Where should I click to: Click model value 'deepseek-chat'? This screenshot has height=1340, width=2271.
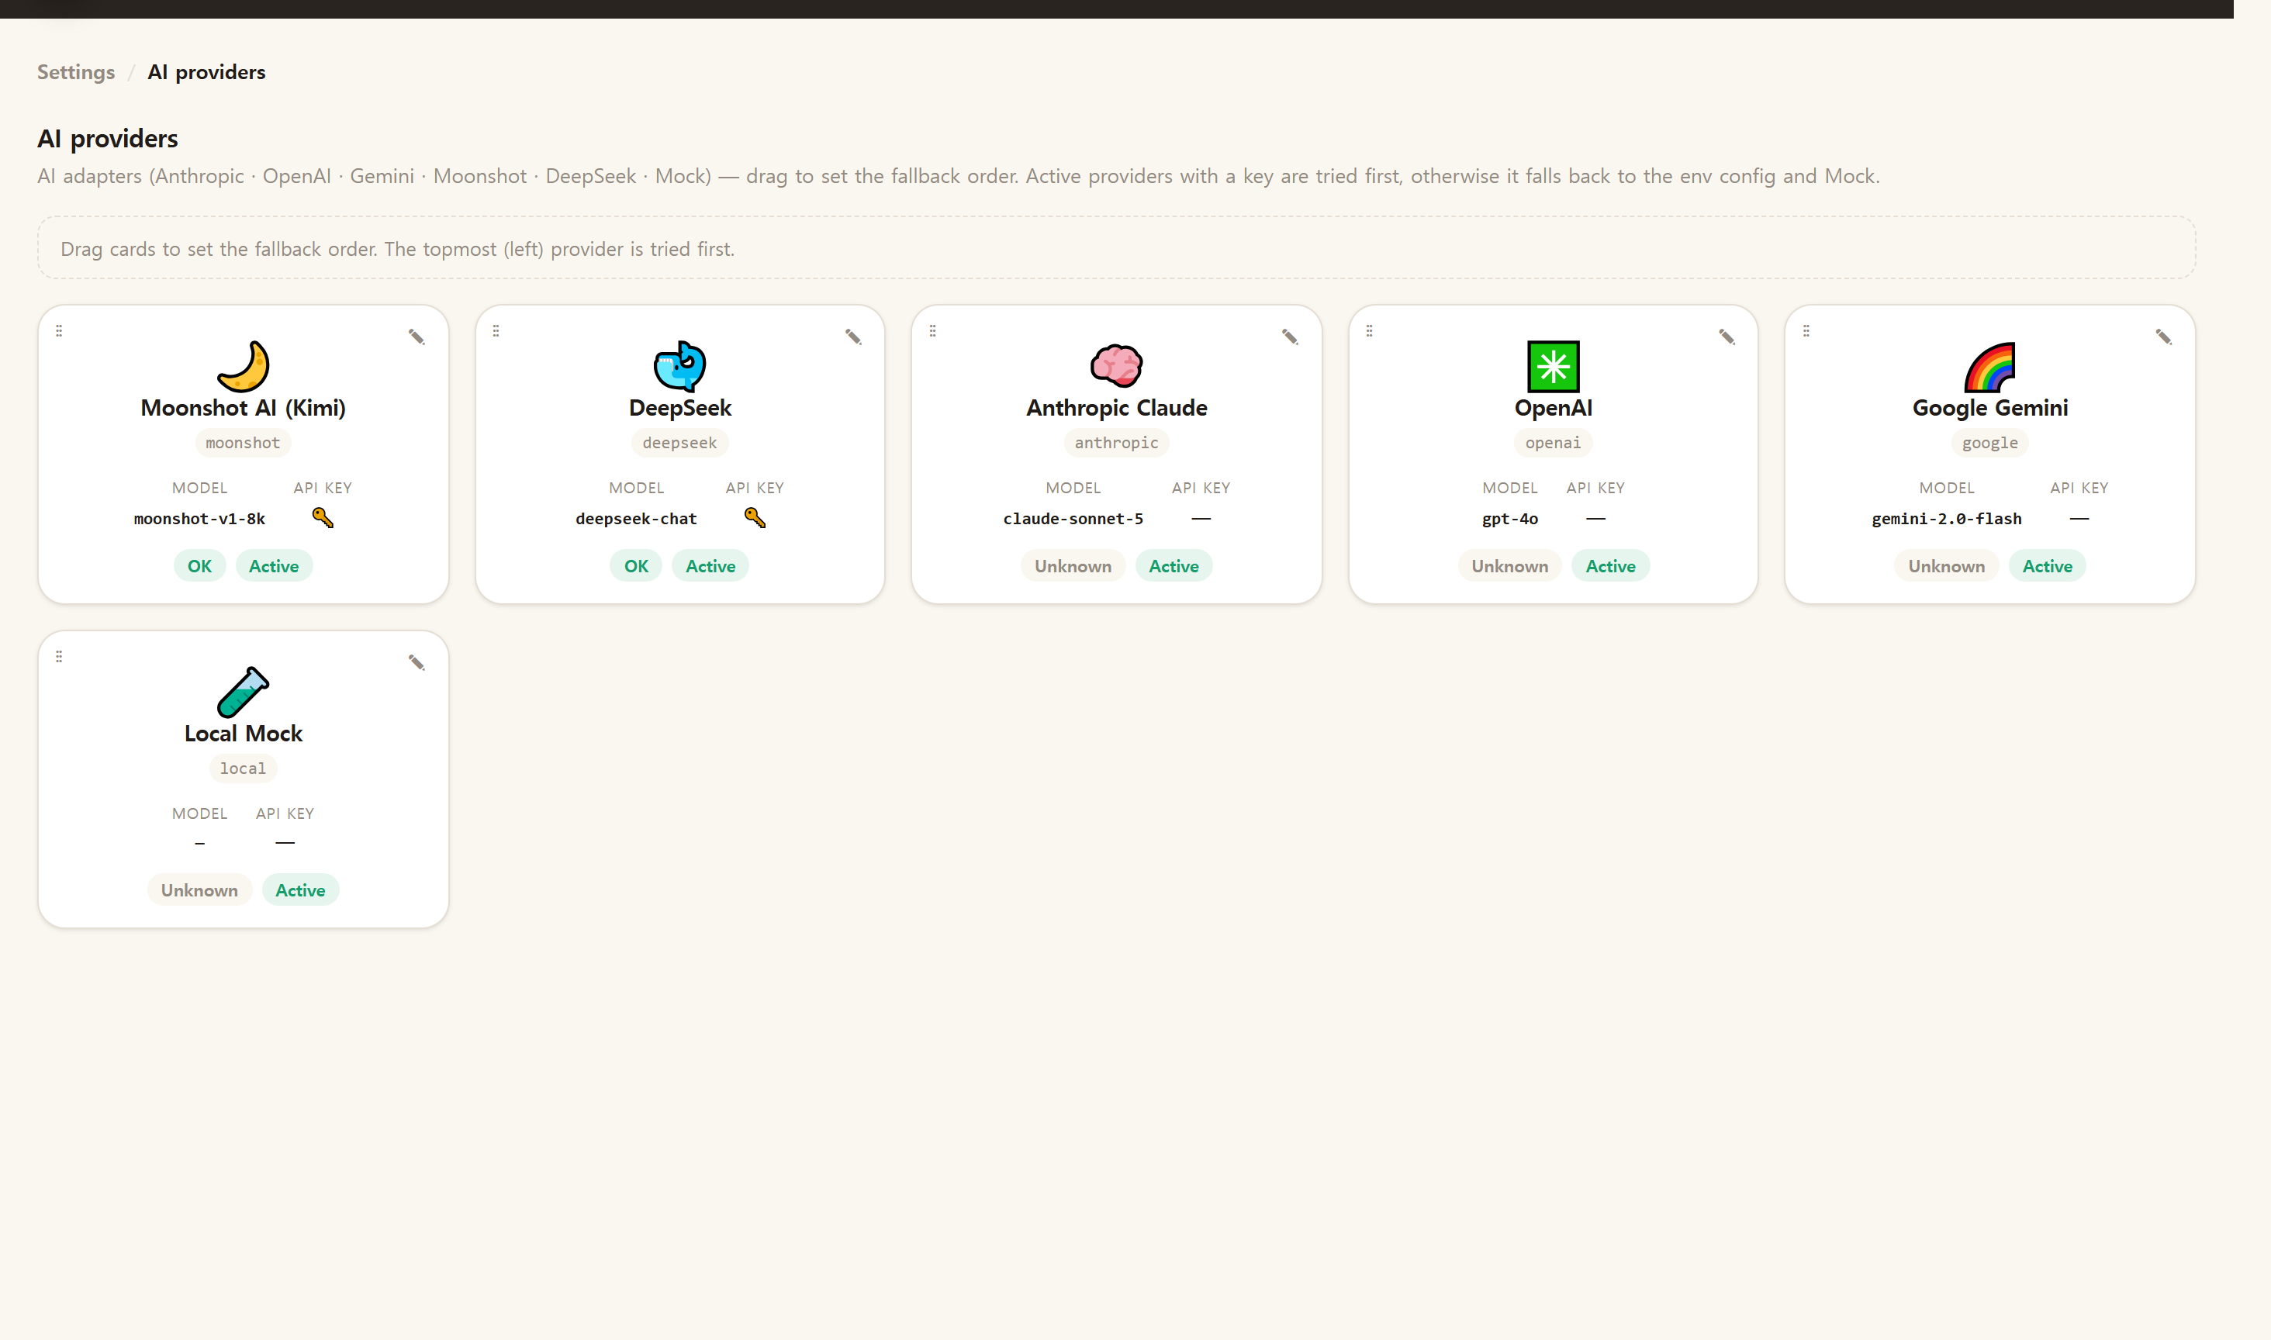click(637, 520)
